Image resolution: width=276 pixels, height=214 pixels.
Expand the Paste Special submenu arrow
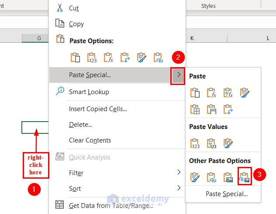(178, 75)
